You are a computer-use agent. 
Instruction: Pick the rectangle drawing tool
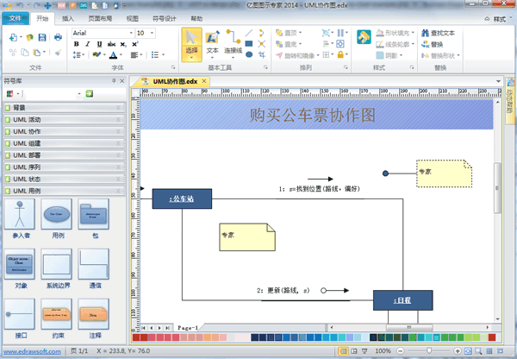tap(249, 44)
